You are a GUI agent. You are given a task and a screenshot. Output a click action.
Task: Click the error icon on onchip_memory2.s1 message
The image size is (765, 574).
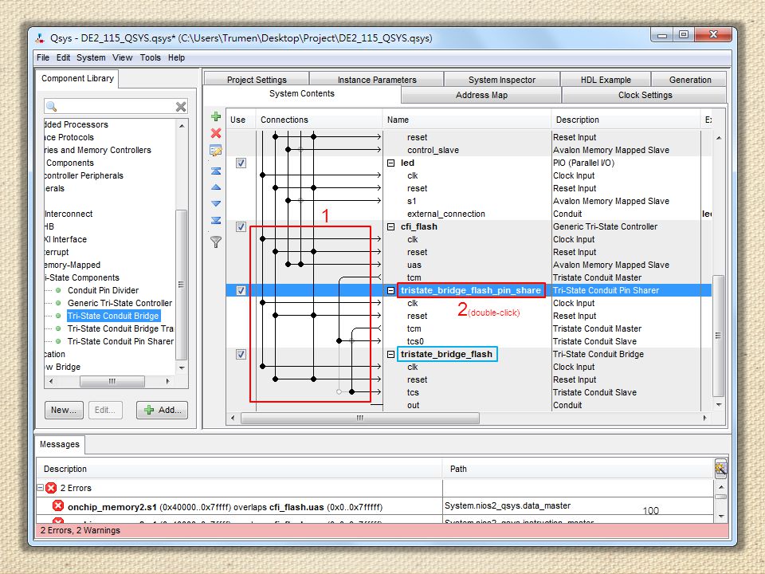(58, 506)
